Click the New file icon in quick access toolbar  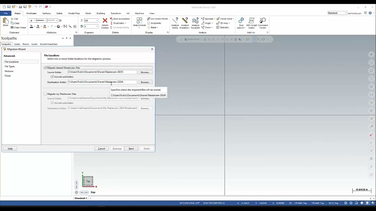(x=4, y=6)
